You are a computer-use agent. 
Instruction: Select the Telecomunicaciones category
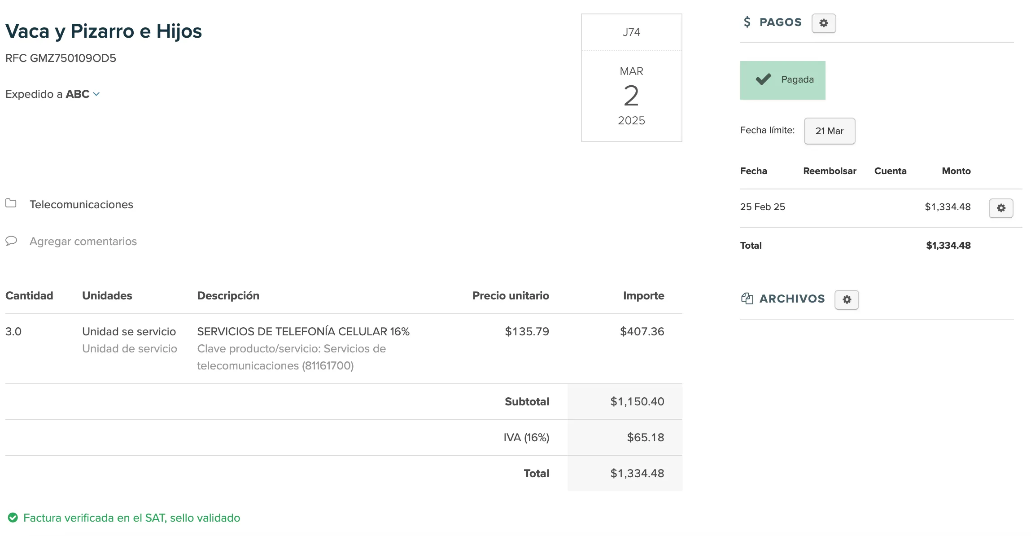(x=81, y=205)
